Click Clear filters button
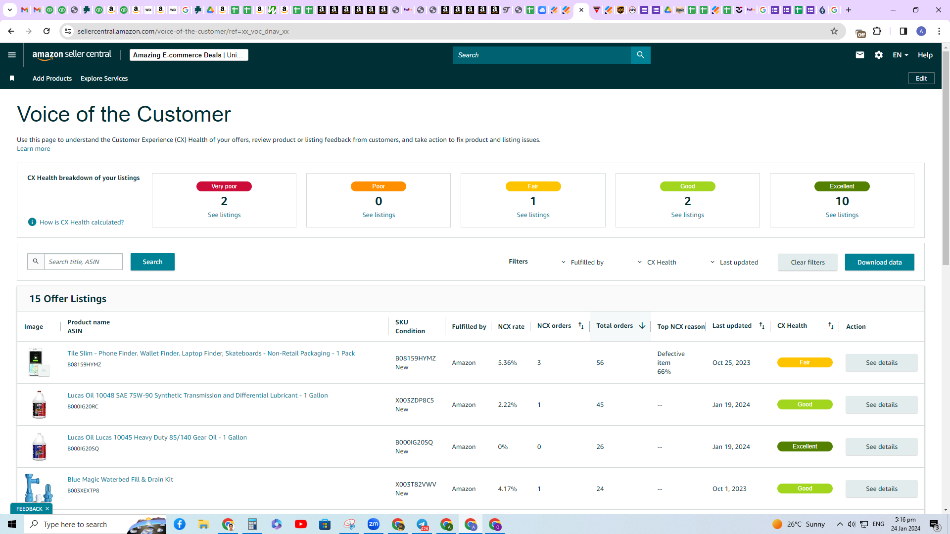This screenshot has width=950, height=534. (x=807, y=262)
